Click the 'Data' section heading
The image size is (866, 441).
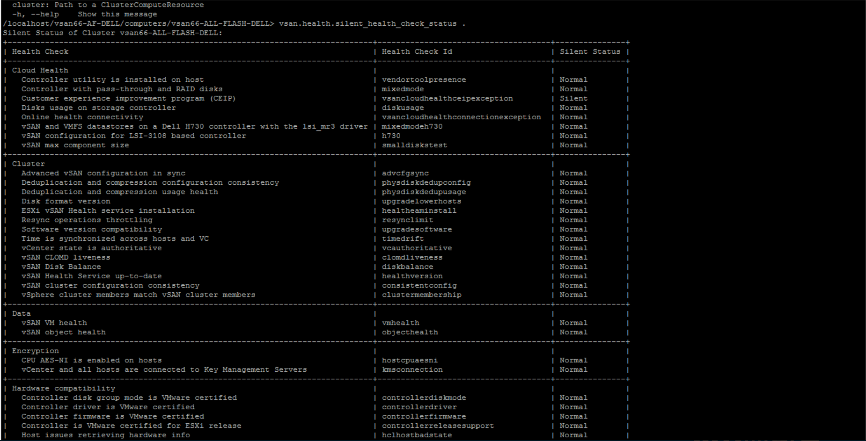coord(22,313)
